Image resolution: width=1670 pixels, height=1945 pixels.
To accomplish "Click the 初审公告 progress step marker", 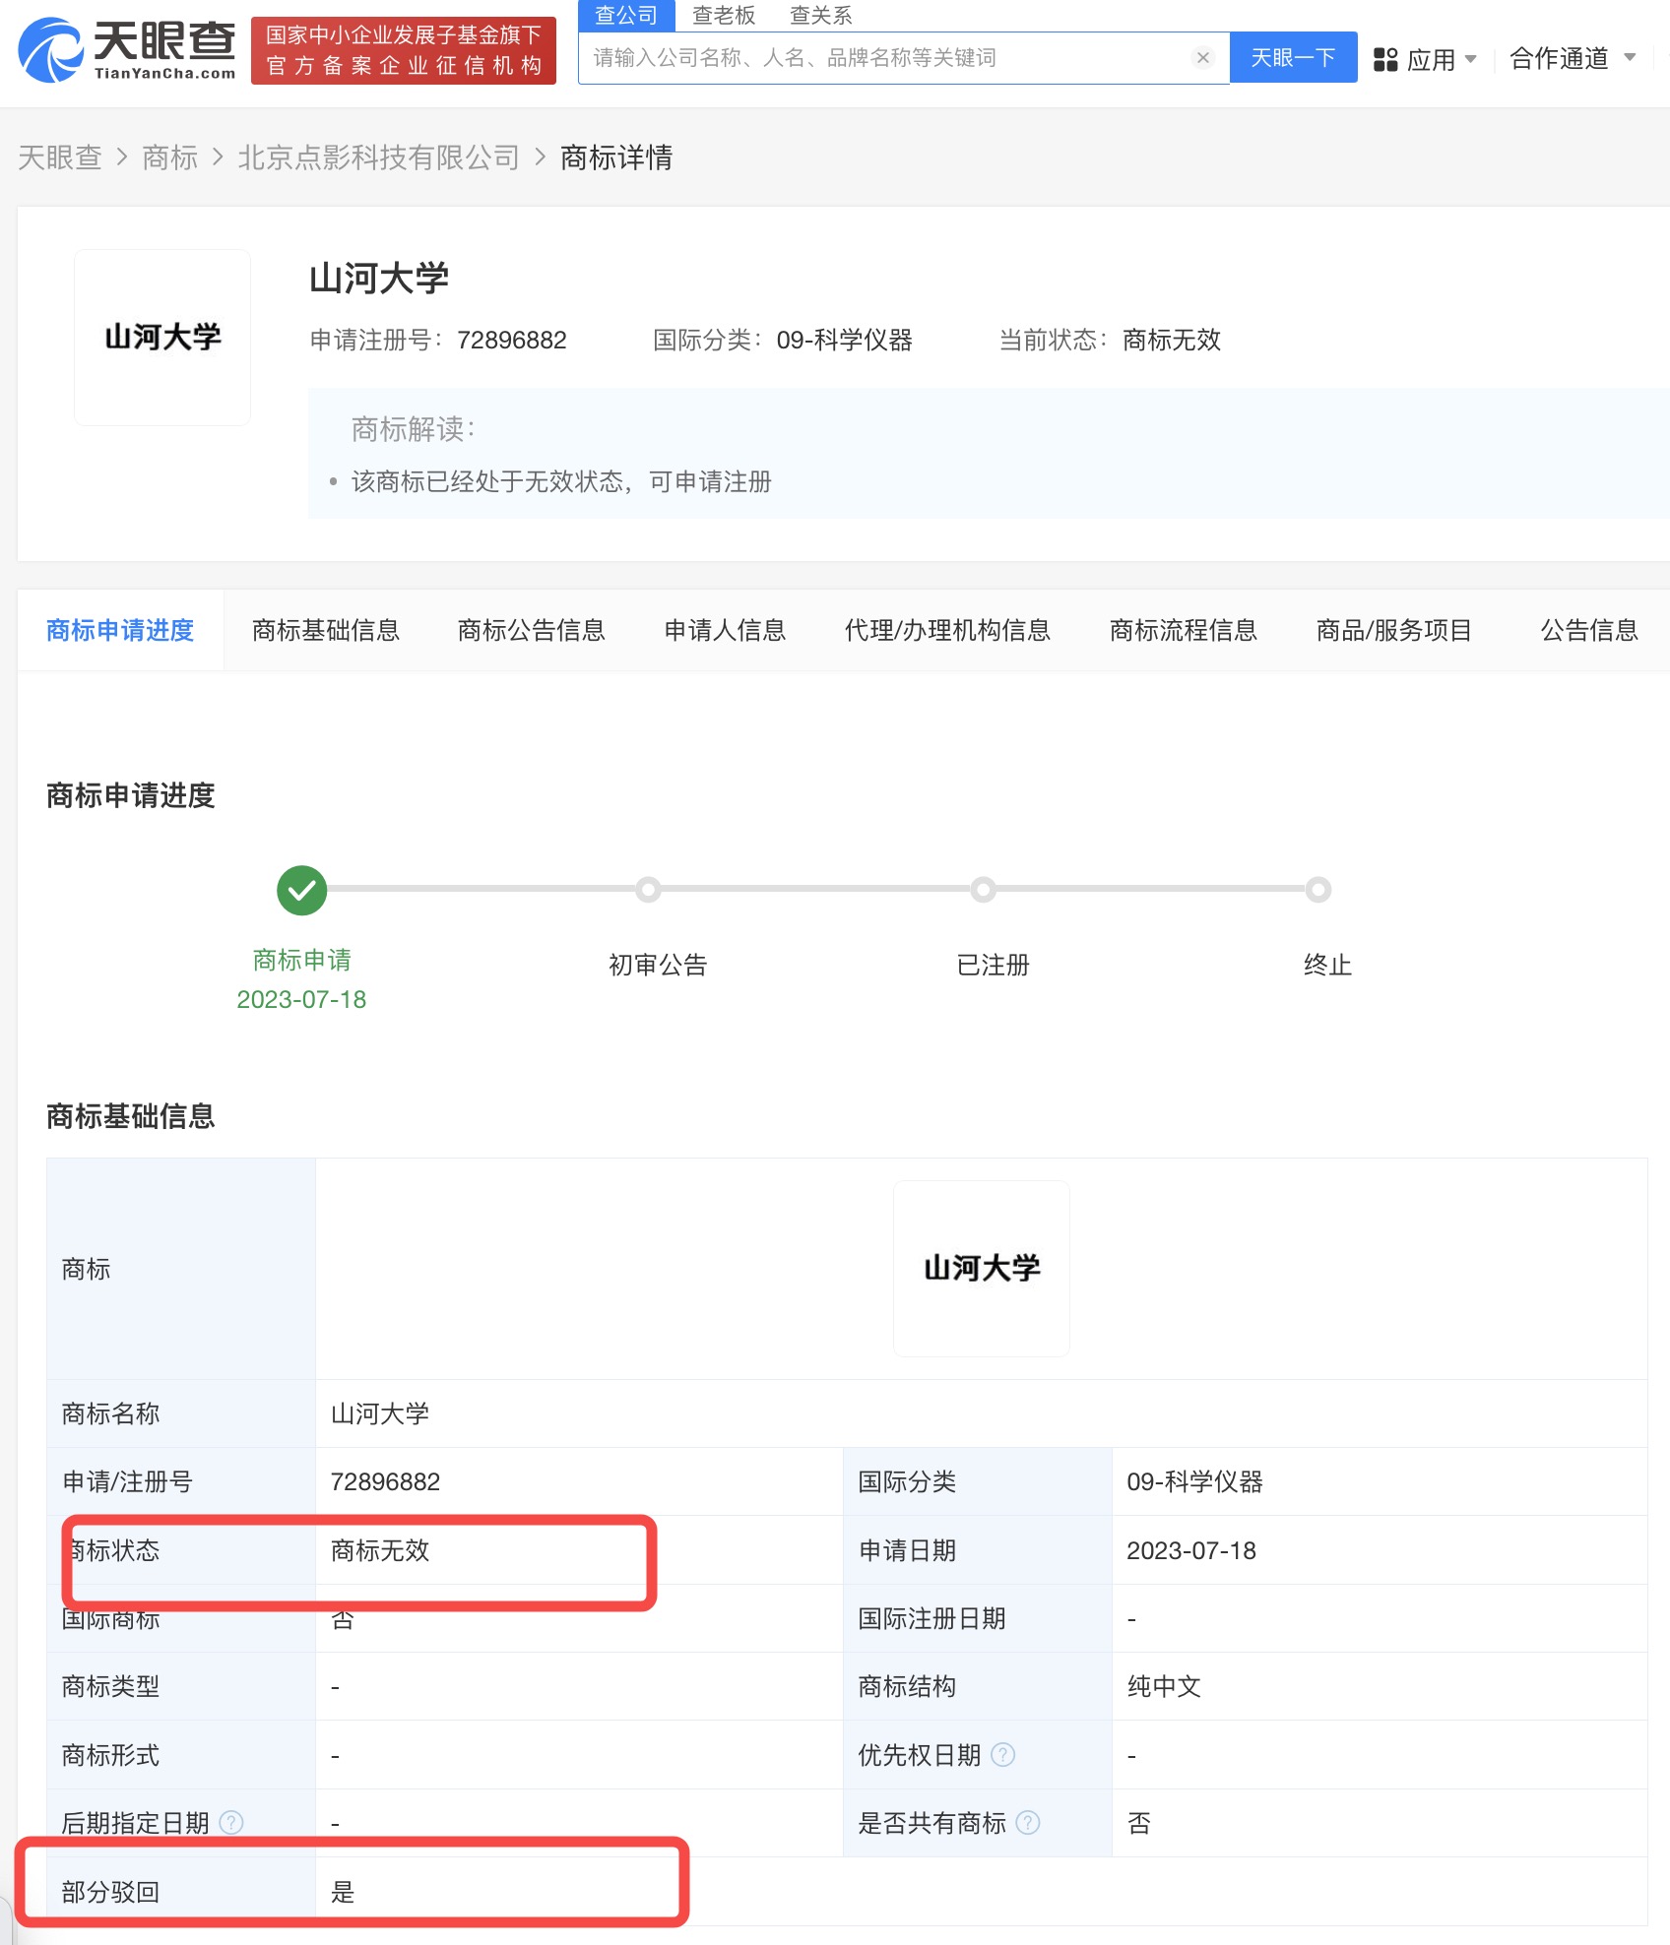I will pos(648,890).
